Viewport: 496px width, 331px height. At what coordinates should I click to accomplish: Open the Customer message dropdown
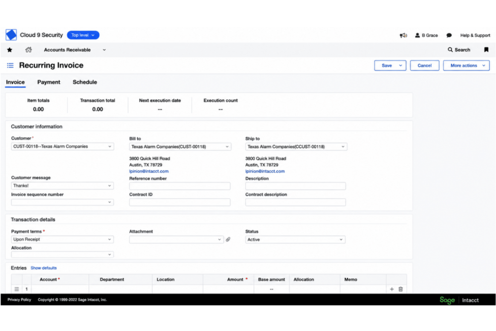(62, 186)
